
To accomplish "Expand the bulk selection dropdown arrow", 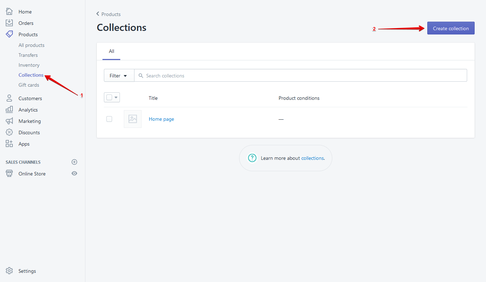I will [x=116, y=97].
